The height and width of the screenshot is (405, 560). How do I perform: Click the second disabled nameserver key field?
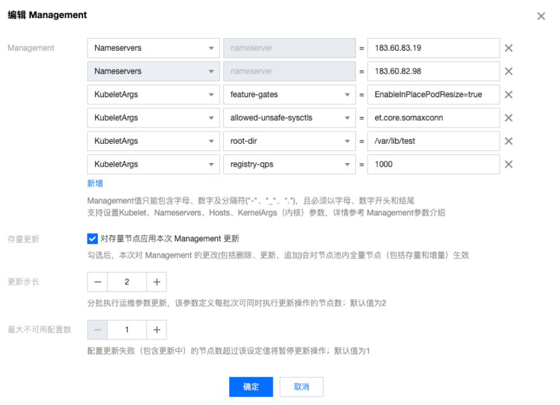click(x=289, y=71)
